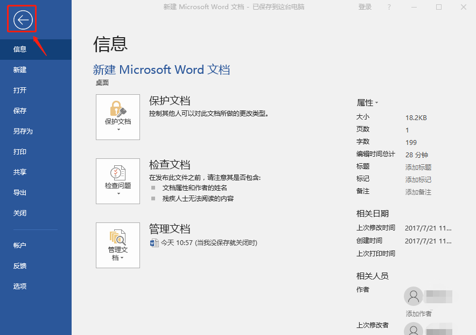Click the 桌面 location text
This screenshot has height=335, width=476.
tap(102, 82)
